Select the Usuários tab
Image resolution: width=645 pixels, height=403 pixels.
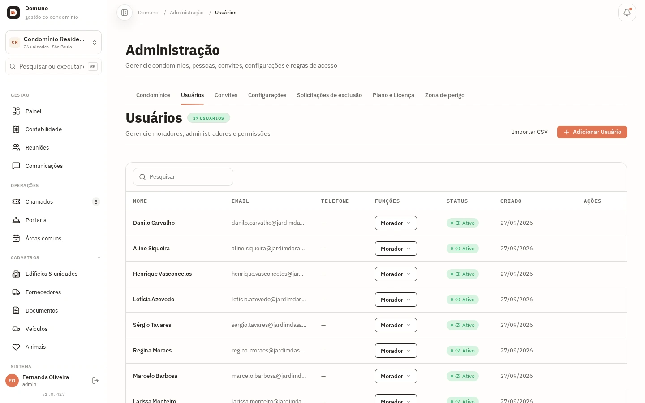pos(192,95)
